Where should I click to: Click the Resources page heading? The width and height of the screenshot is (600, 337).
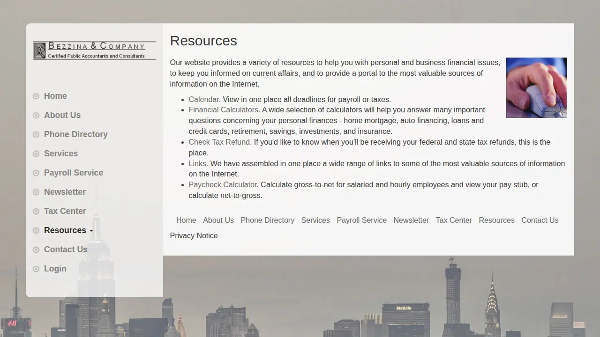(203, 41)
